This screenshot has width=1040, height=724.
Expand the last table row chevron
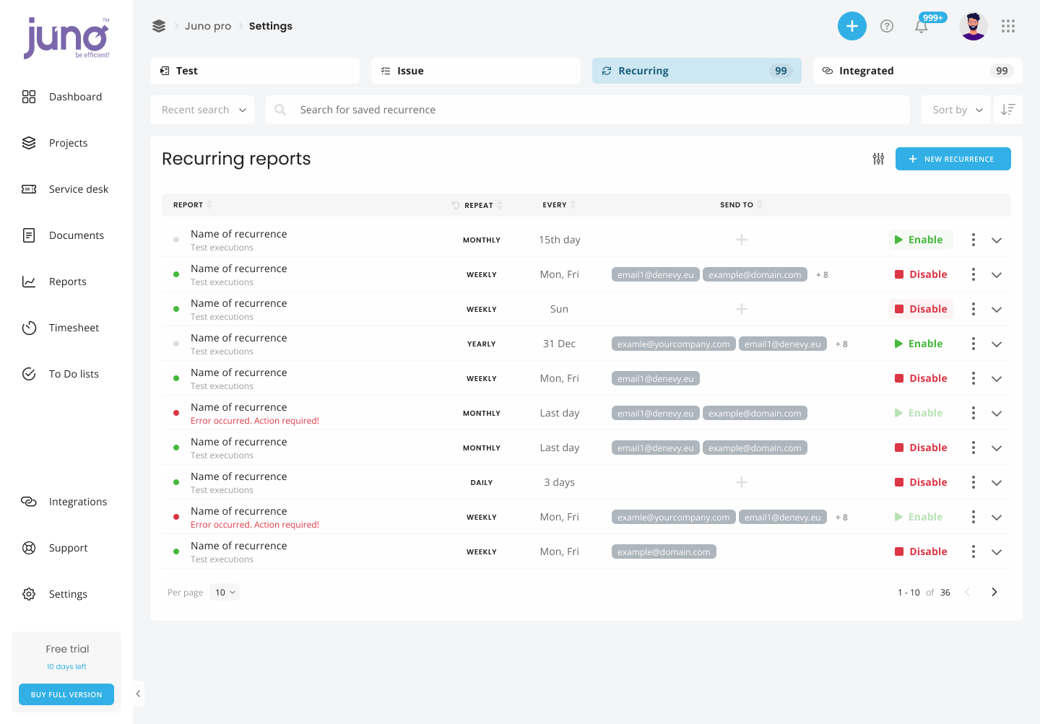(x=997, y=551)
